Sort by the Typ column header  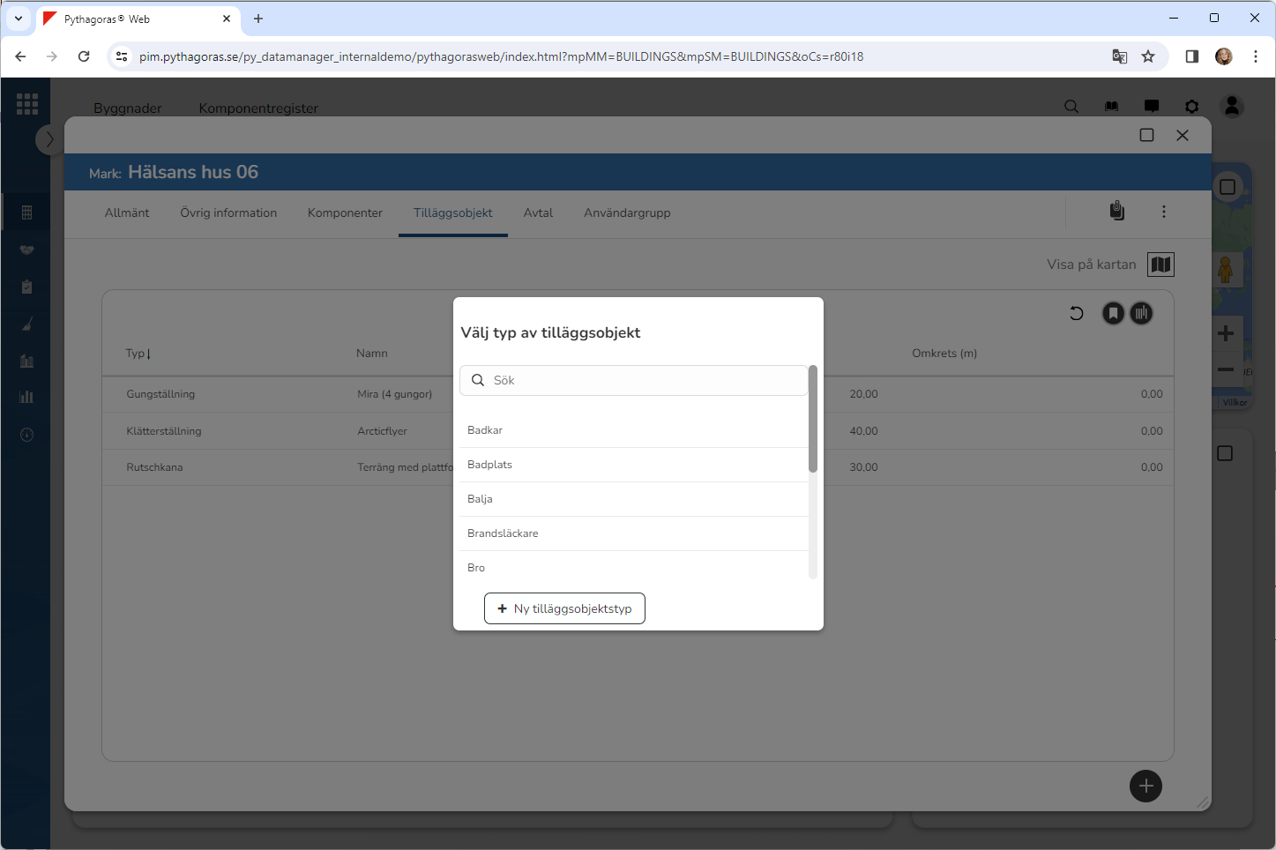138,354
